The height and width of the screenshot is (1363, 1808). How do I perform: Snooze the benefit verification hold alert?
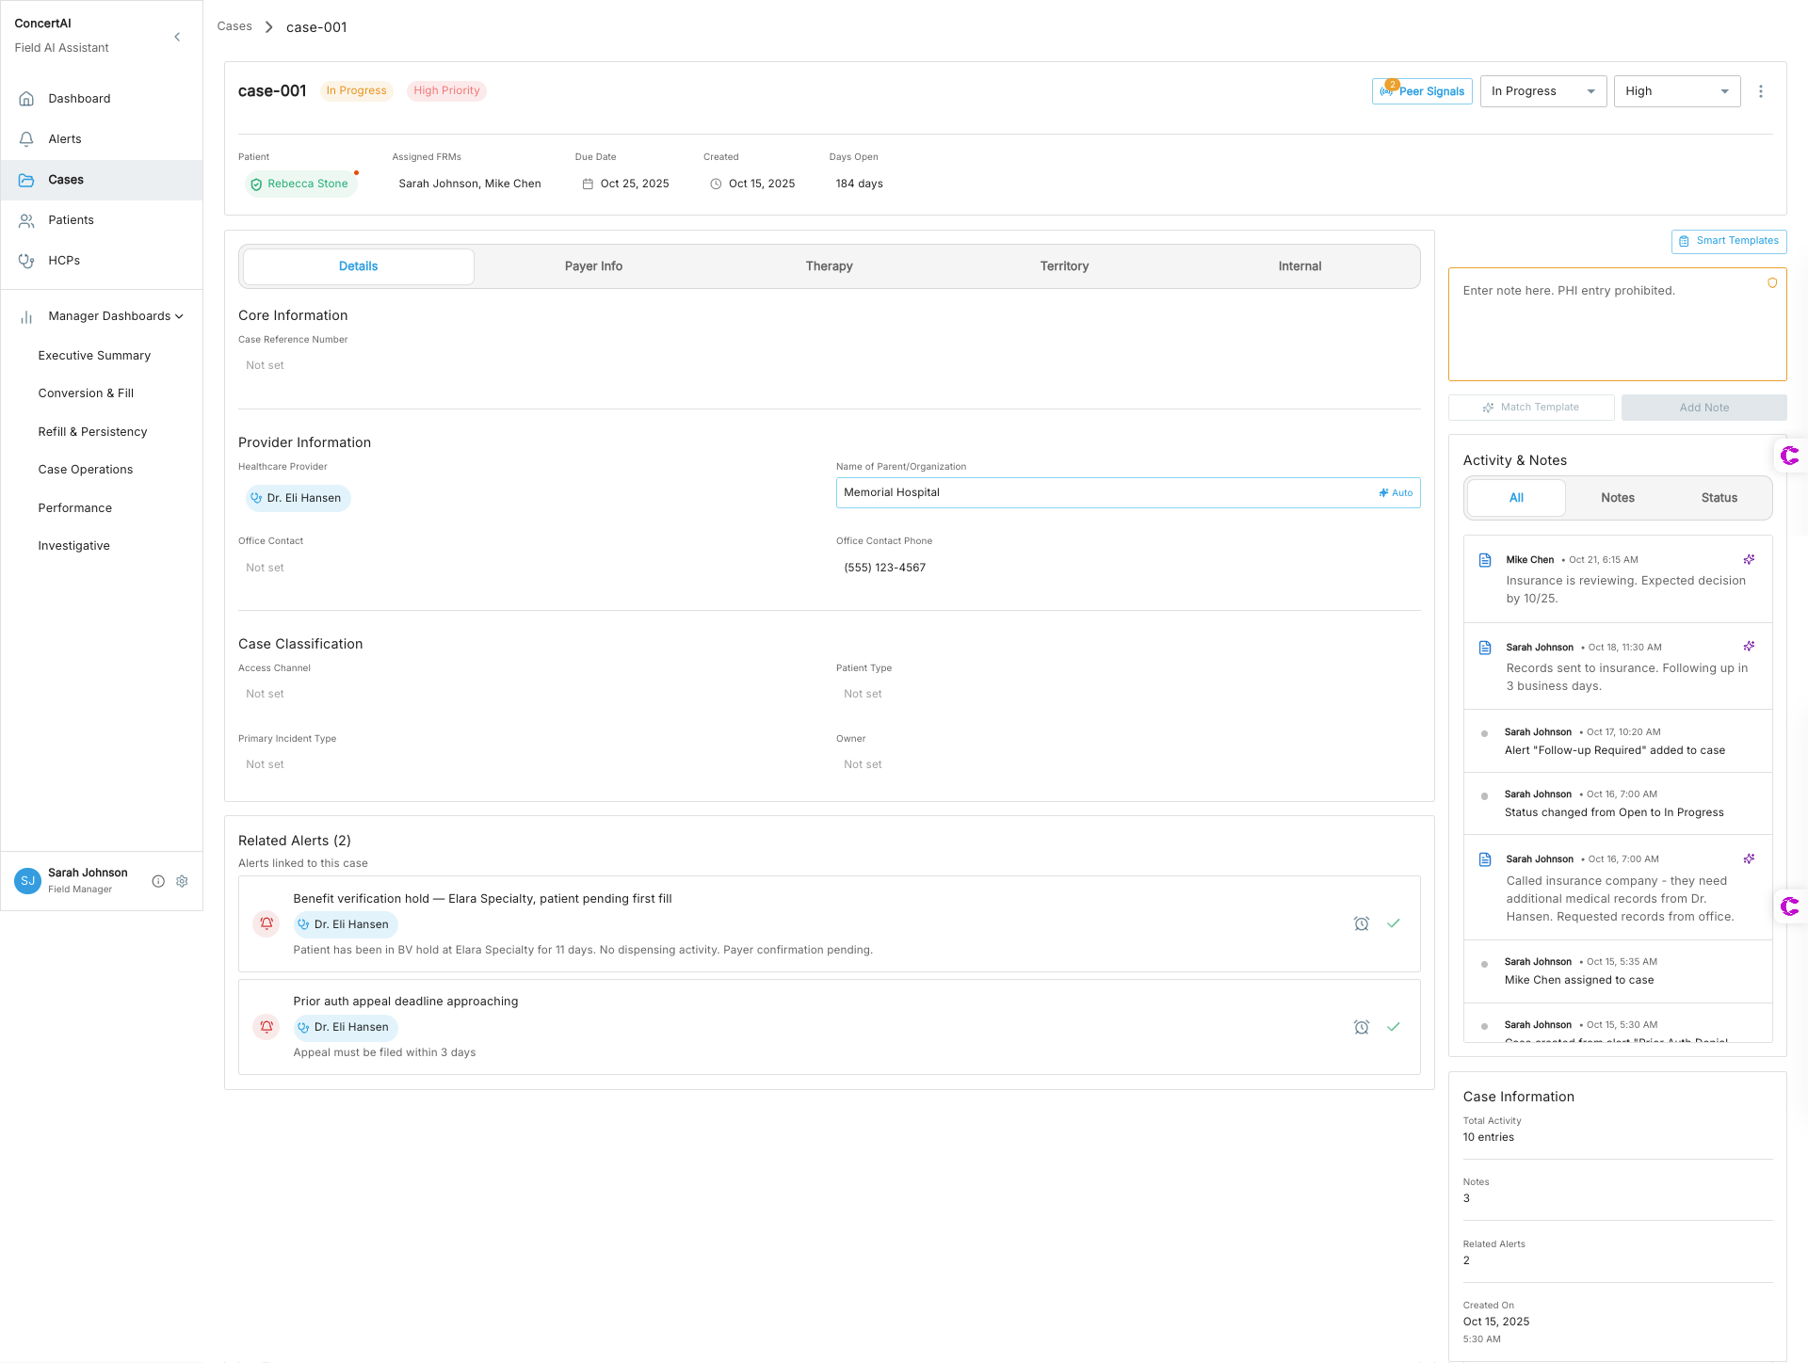[1362, 923]
